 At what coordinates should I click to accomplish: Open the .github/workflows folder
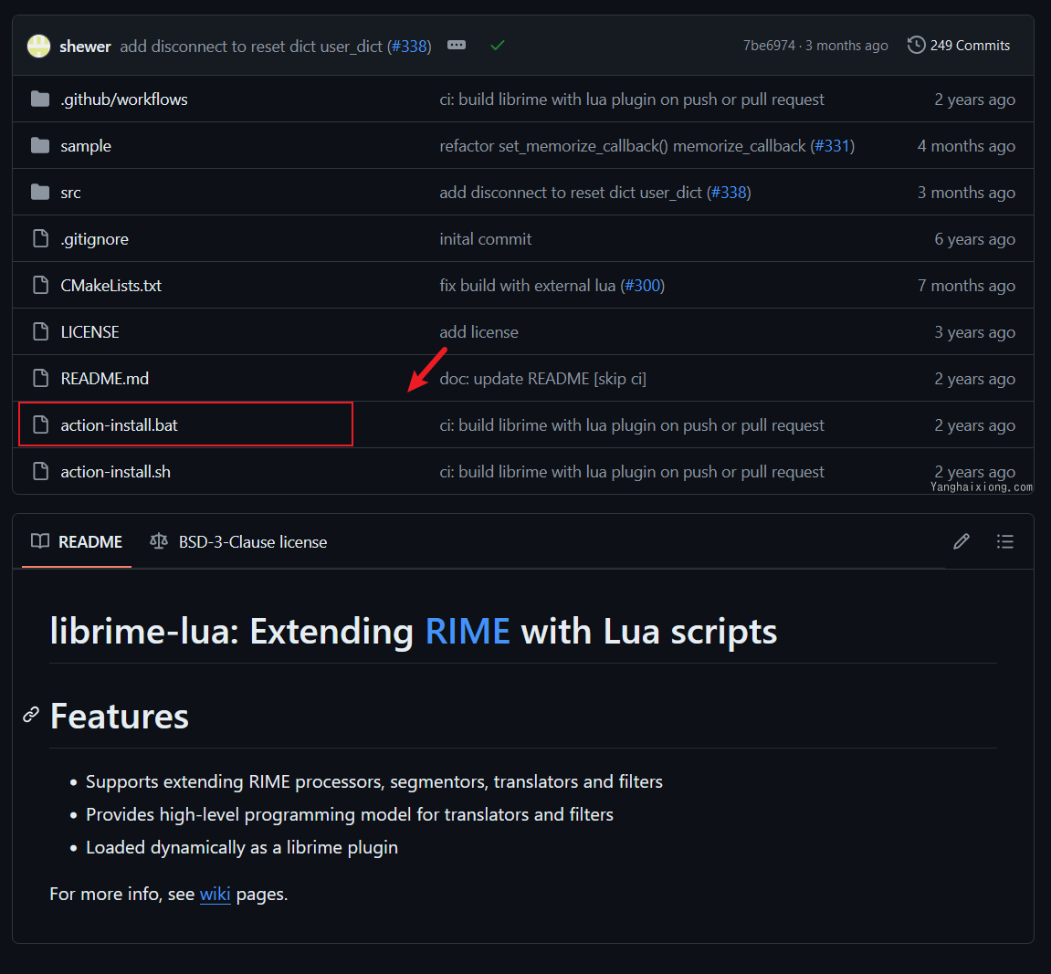[124, 99]
